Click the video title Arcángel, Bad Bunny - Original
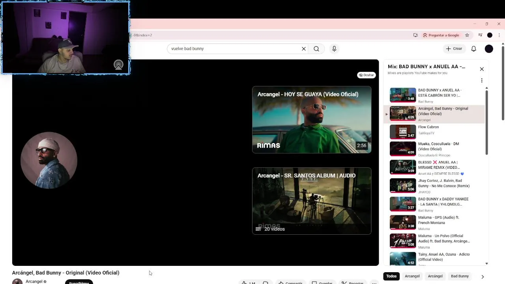The height and width of the screenshot is (284, 505). [x=65, y=273]
